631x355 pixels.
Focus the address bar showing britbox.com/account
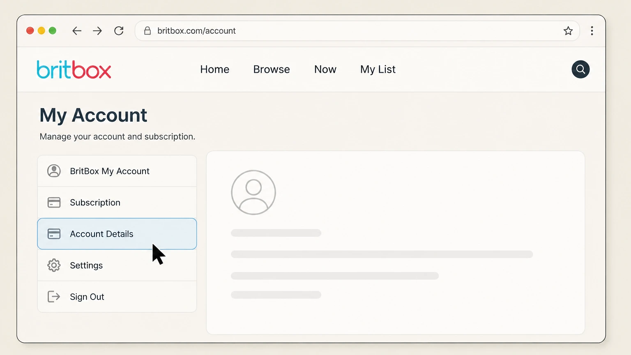pos(357,31)
